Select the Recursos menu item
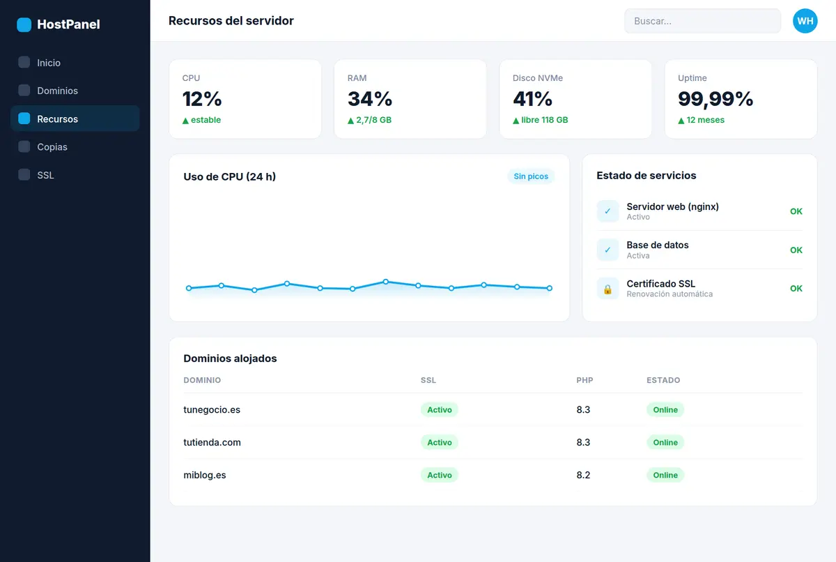The height and width of the screenshot is (562, 836). coord(75,119)
